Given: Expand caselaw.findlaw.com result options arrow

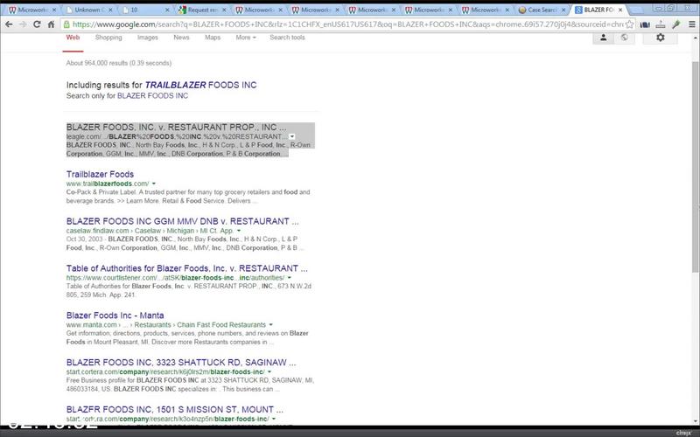Looking at the screenshot, I should (x=239, y=231).
